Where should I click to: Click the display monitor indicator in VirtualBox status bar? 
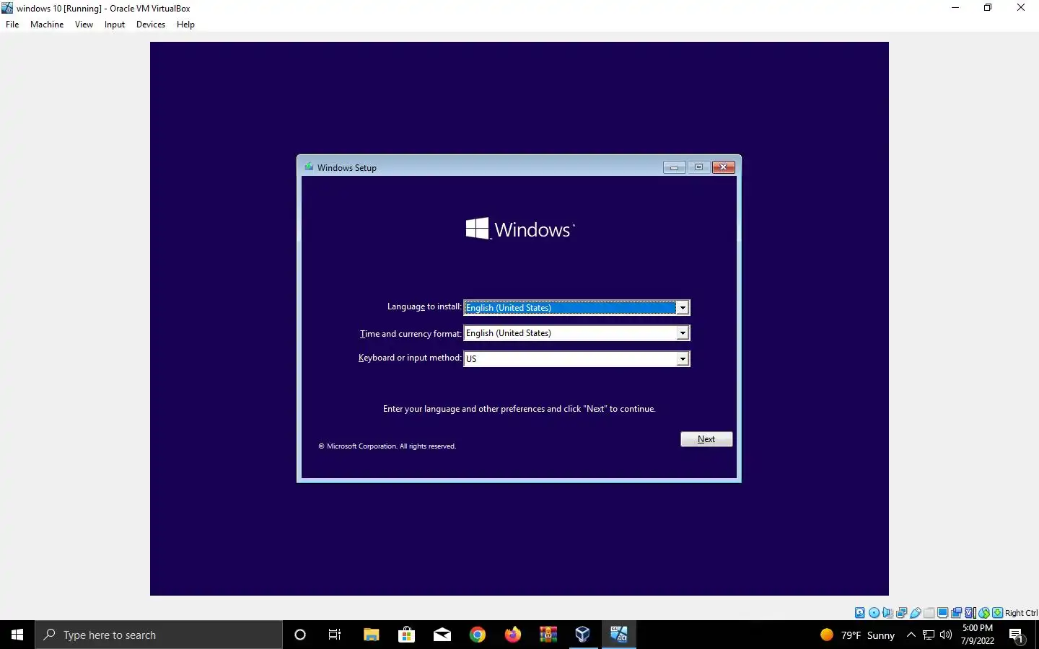(x=943, y=613)
